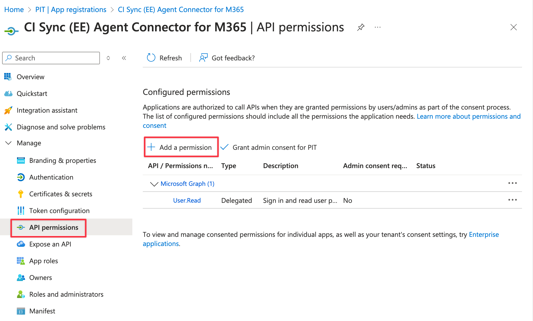Viewport: 533px width, 321px height.
Task: Collapse the sidebar navigation with double chevron
Action: tap(124, 58)
